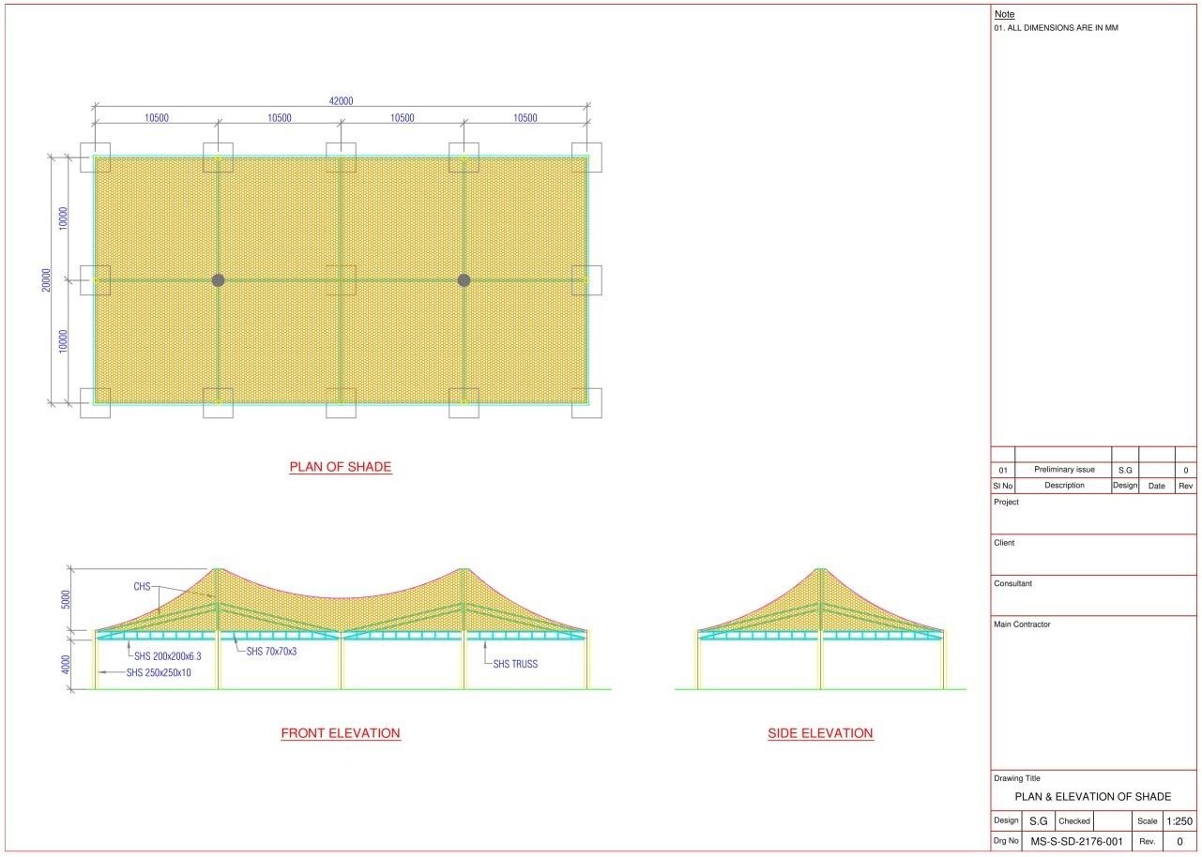This screenshot has height=857, width=1202.
Task: Select the SIDE ELEVATION label
Action: click(820, 733)
